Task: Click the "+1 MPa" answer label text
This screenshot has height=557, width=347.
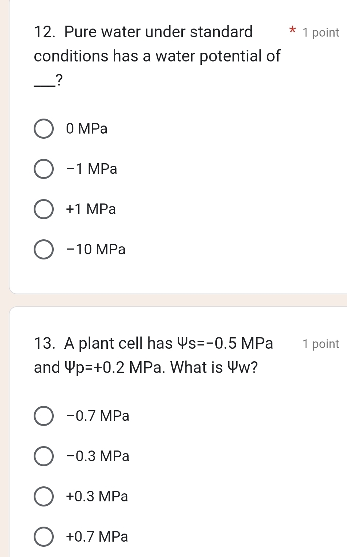Action: coord(91,209)
